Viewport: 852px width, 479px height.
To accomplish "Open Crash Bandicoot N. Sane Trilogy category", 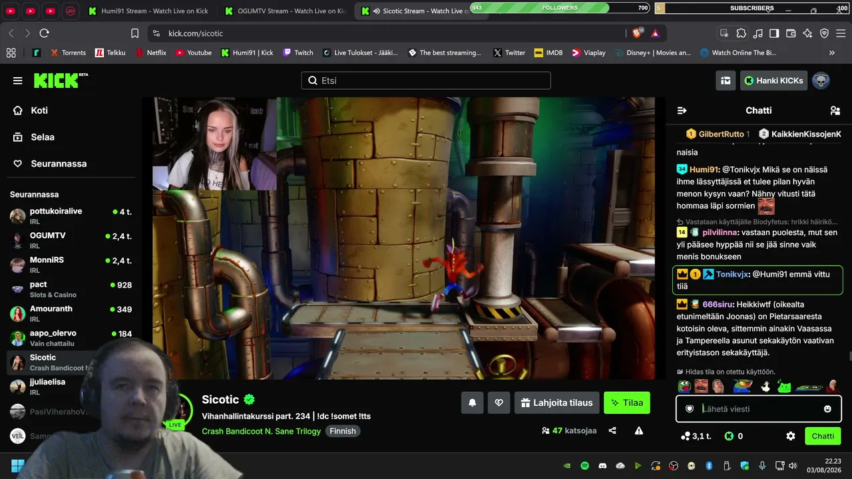I will (x=261, y=431).
